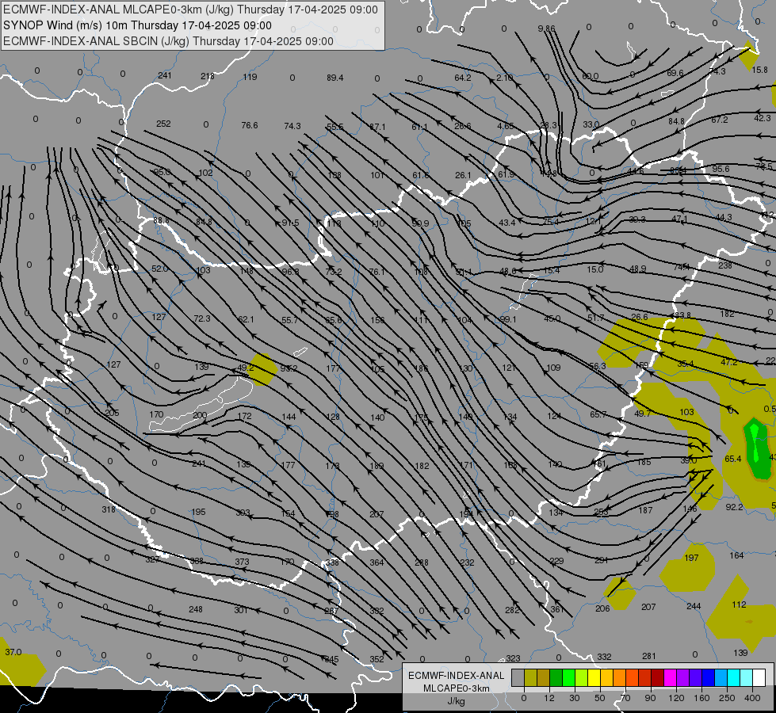Click the map value 323
Image resolution: width=776 pixels, height=713 pixels.
click(x=513, y=658)
